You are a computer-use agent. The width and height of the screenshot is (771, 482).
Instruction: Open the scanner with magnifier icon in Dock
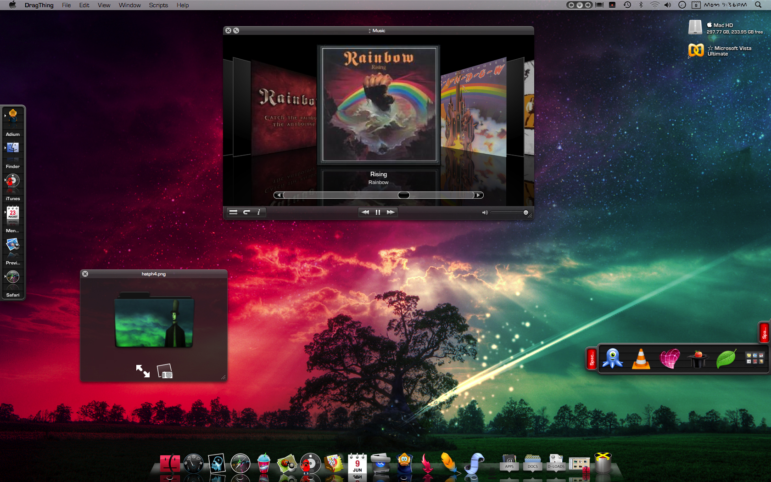[380, 464]
